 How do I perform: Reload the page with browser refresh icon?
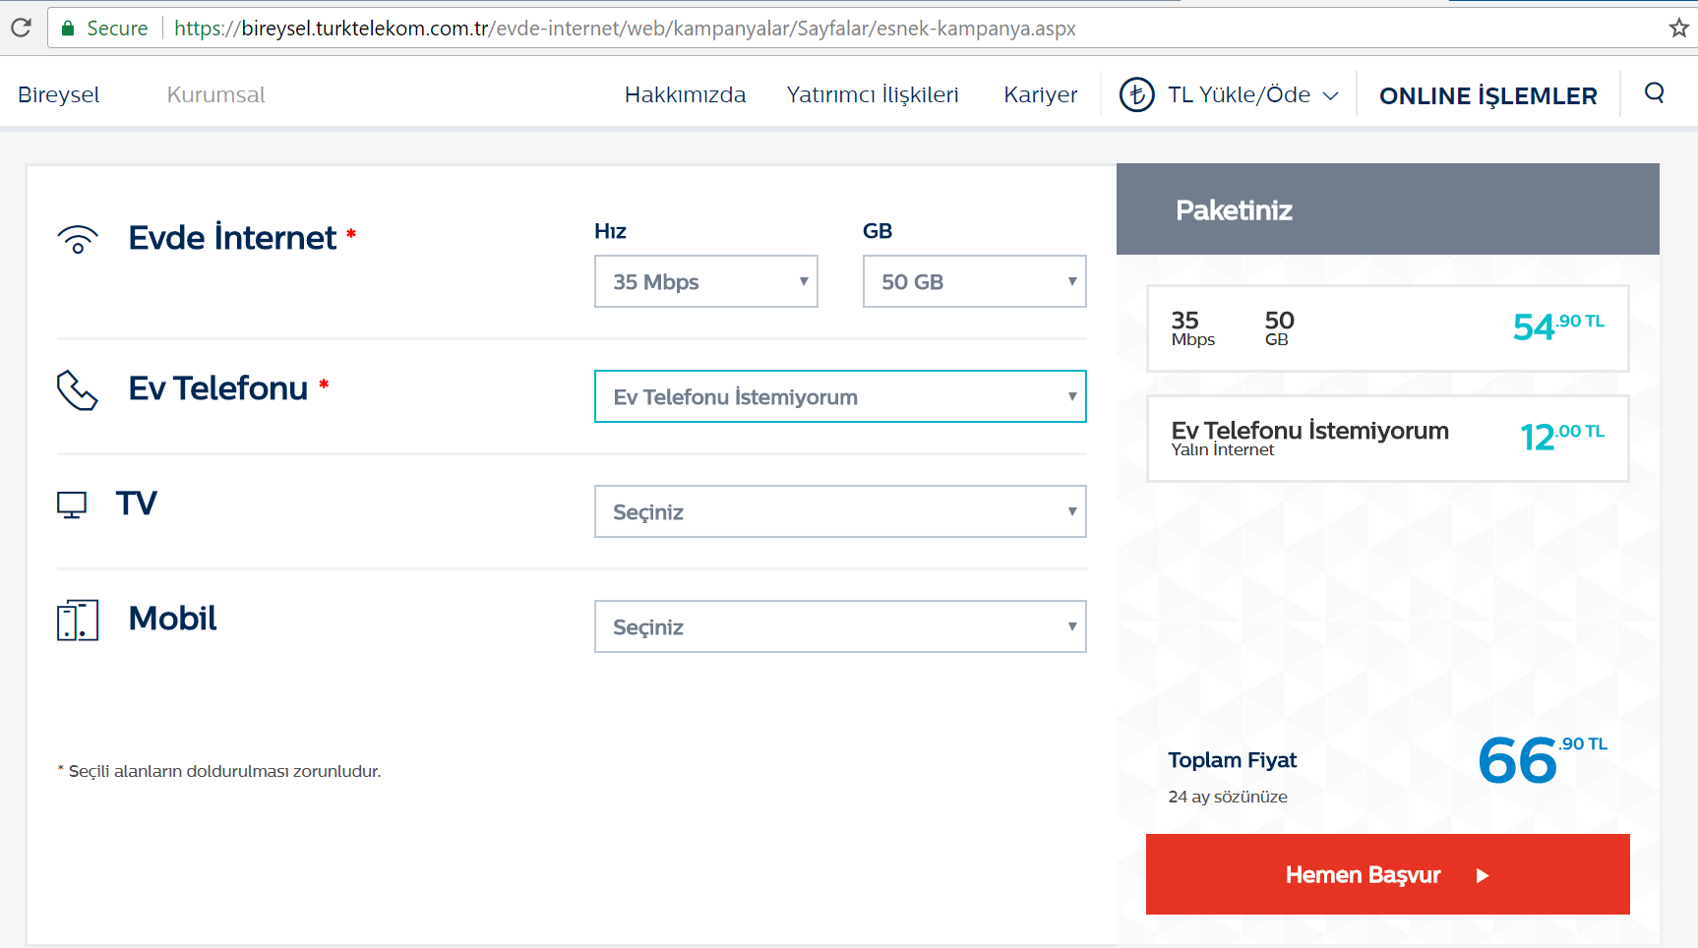point(21,28)
